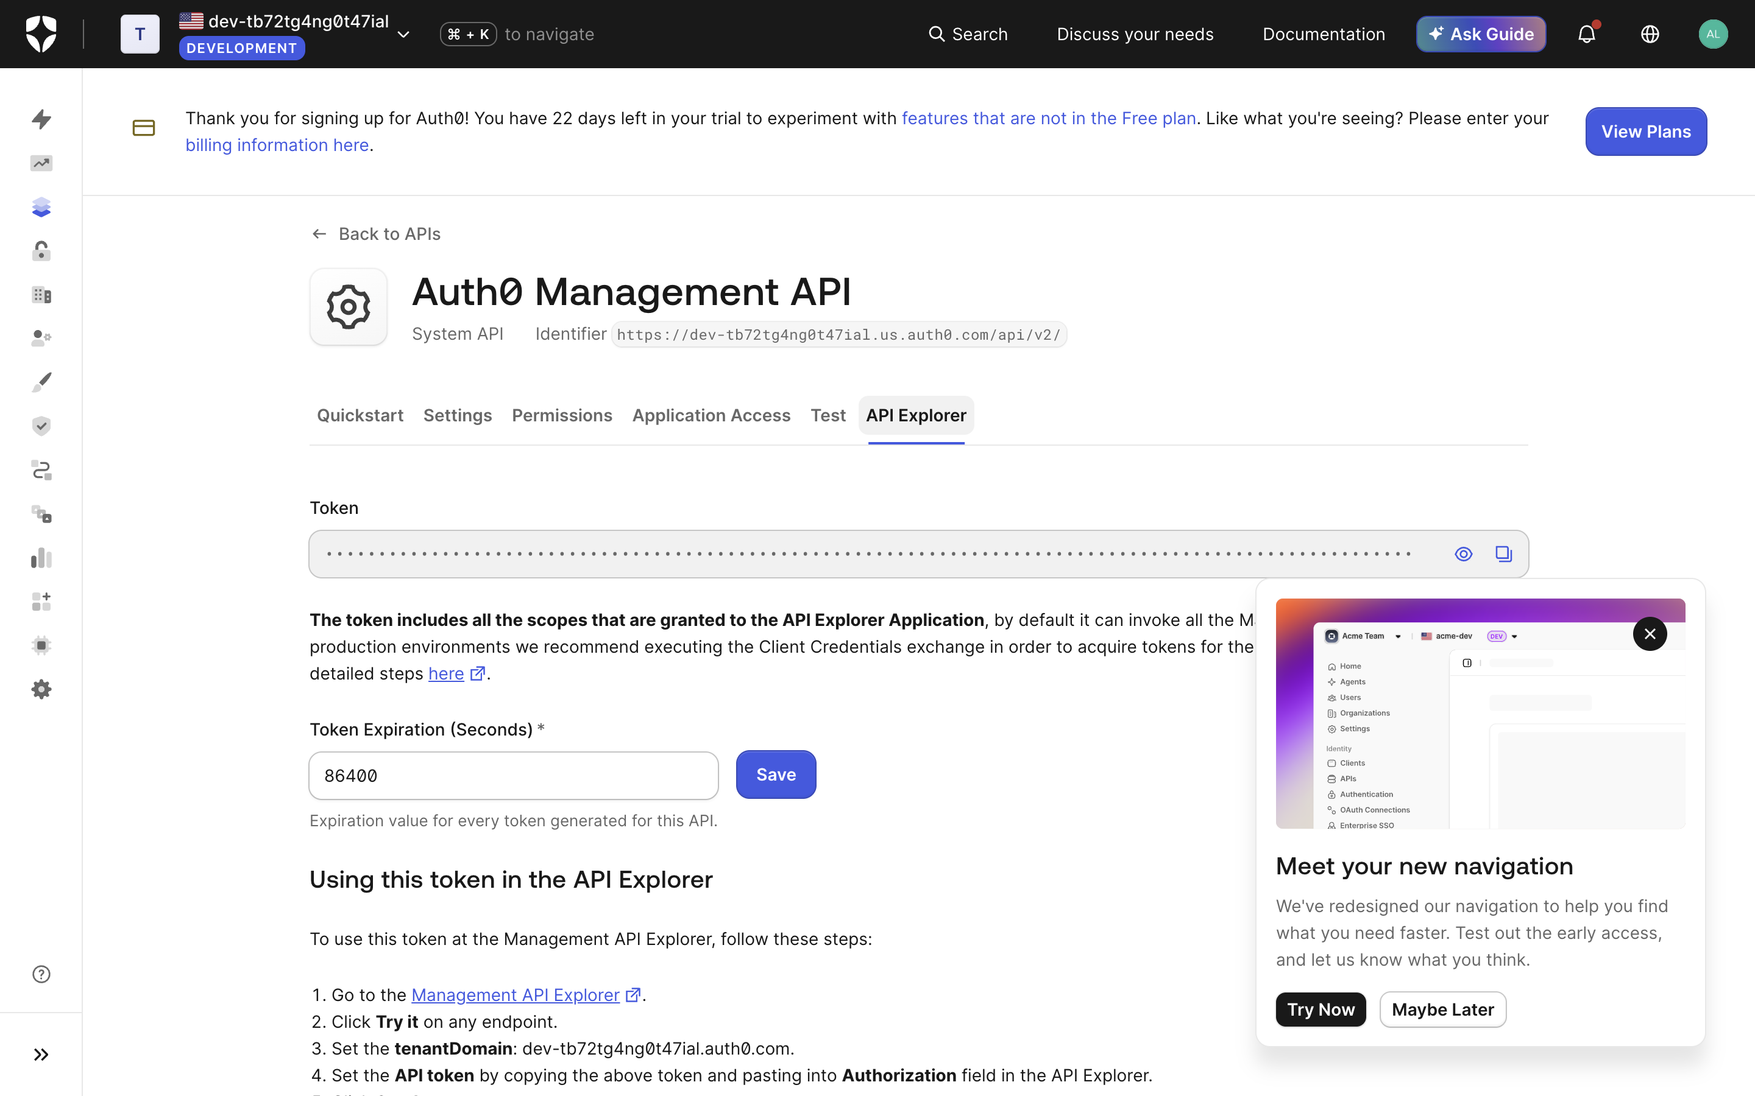Viewport: 1755px width, 1096px height.
Task: Open the Extensions chip sidebar icon
Action: (41, 645)
